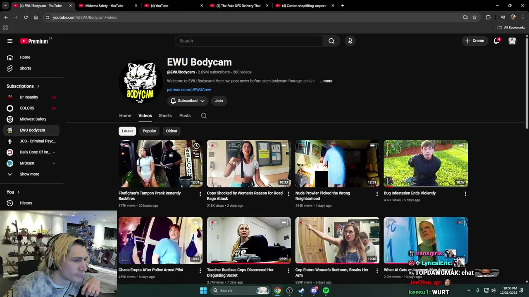Viewport: 529px width, 297px height.
Task: Sort videos by Latest
Action: click(127, 131)
